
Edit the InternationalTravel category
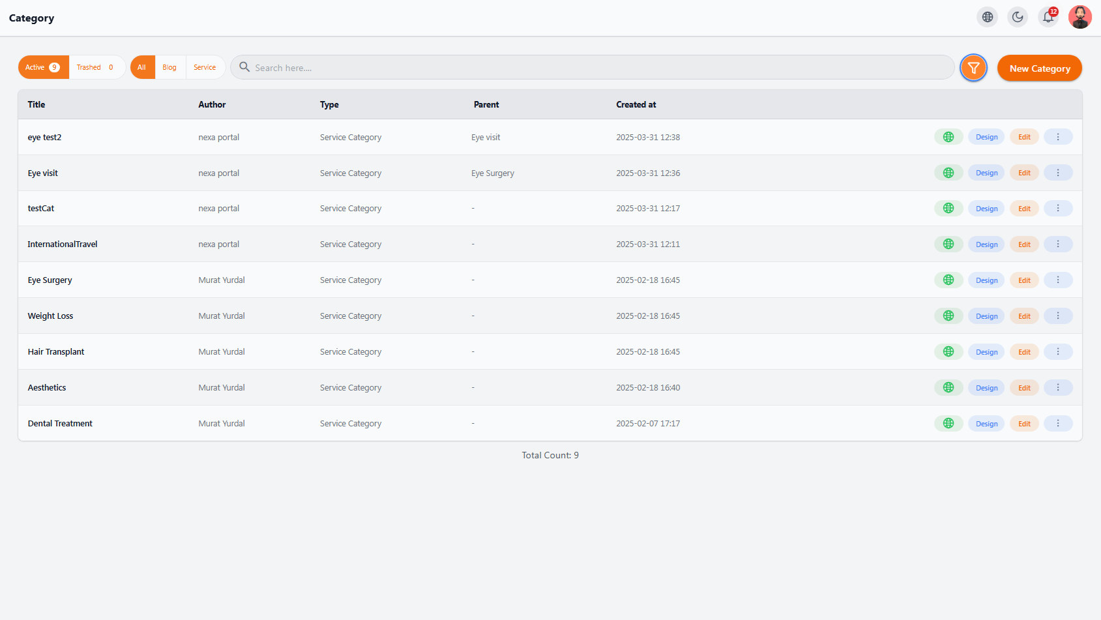tap(1024, 244)
